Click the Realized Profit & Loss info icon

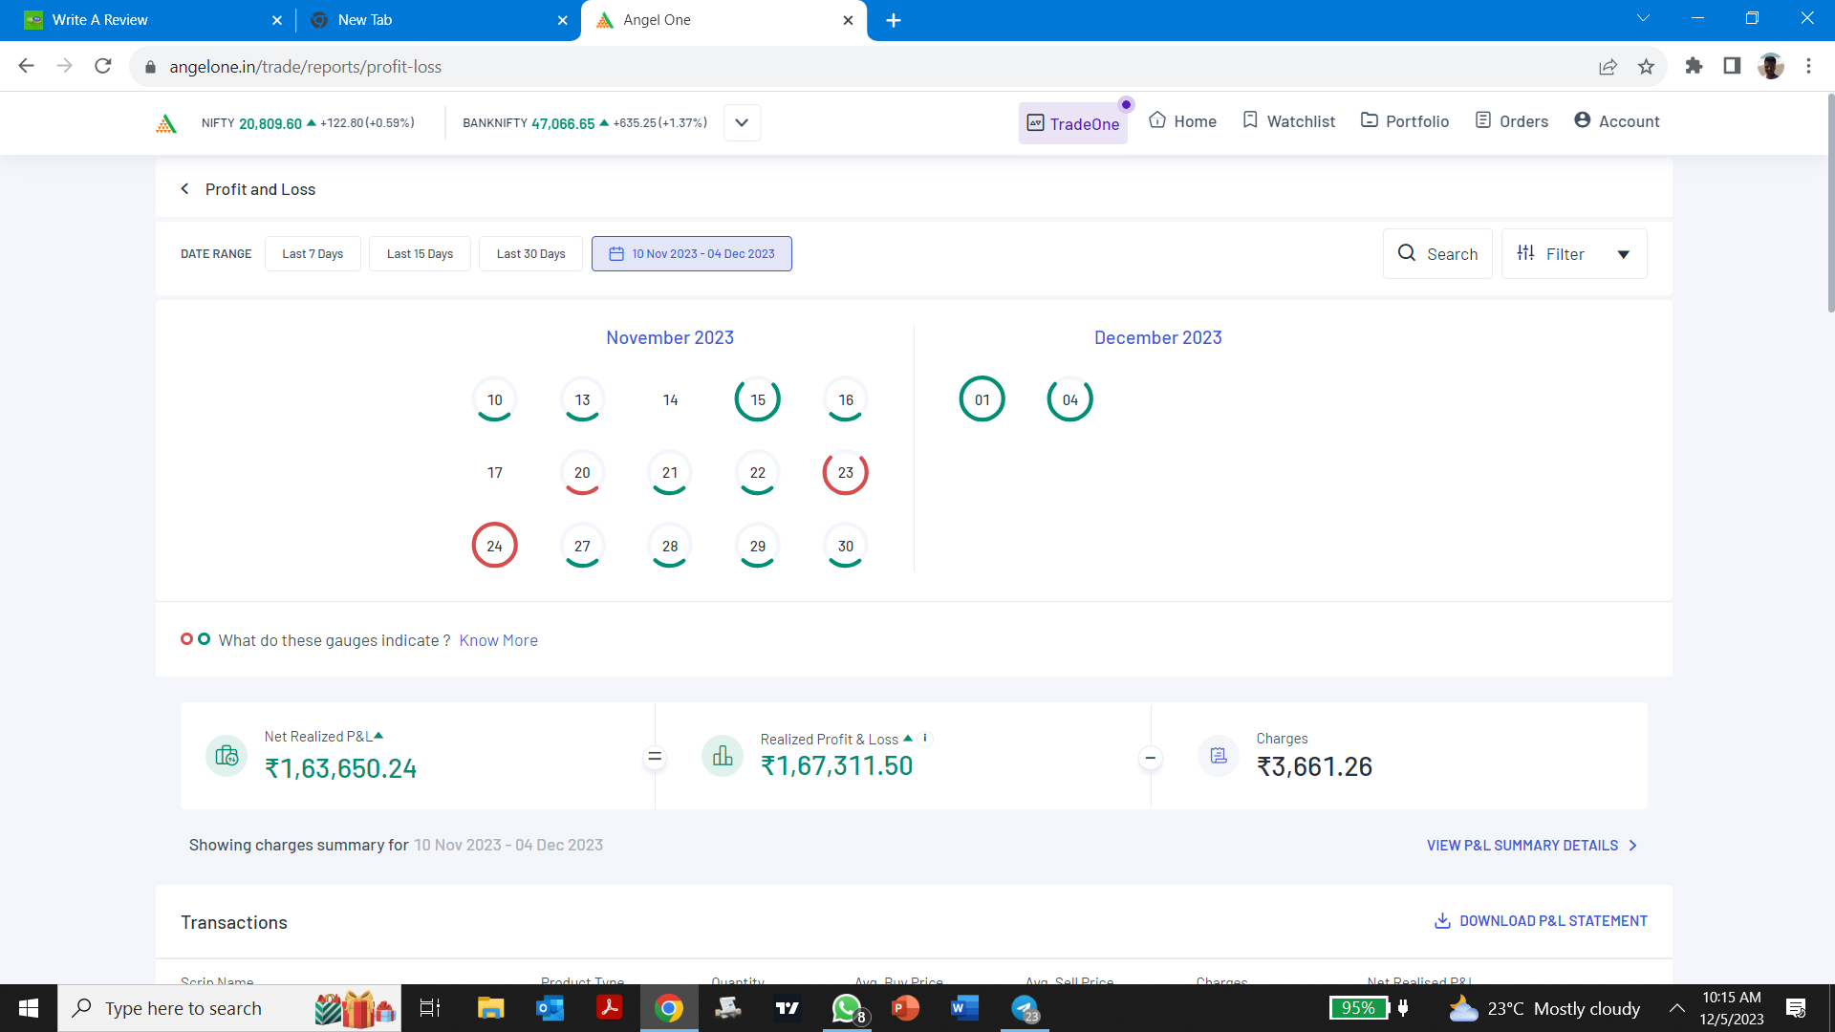tap(925, 738)
